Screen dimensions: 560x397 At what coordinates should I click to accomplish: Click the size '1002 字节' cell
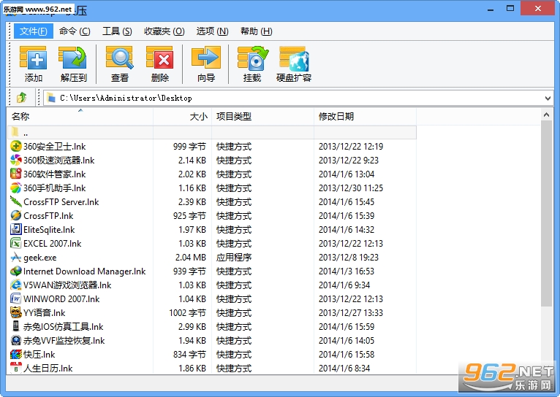tap(187, 313)
